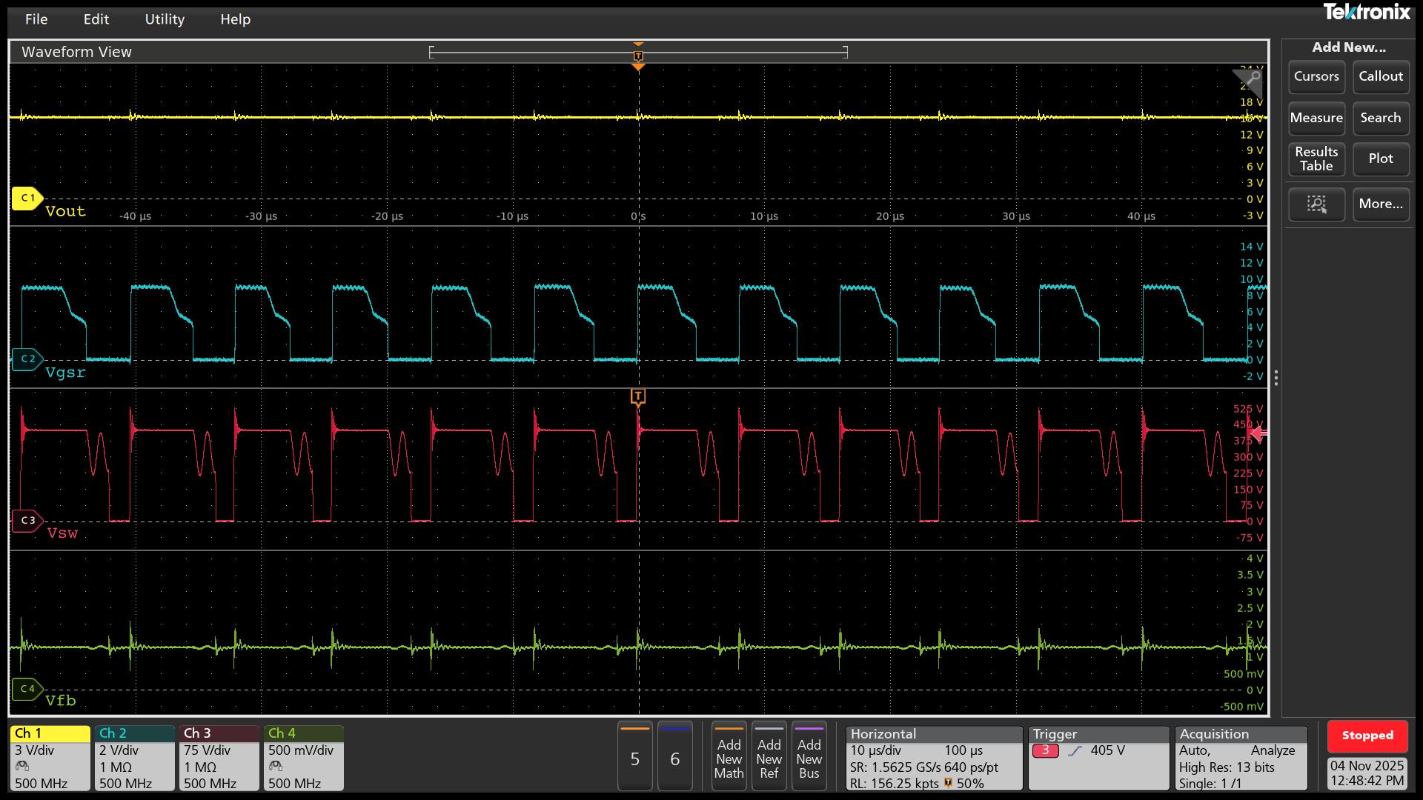The image size is (1423, 800).
Task: Click the orange trigger T marker above the grid
Action: (638, 56)
